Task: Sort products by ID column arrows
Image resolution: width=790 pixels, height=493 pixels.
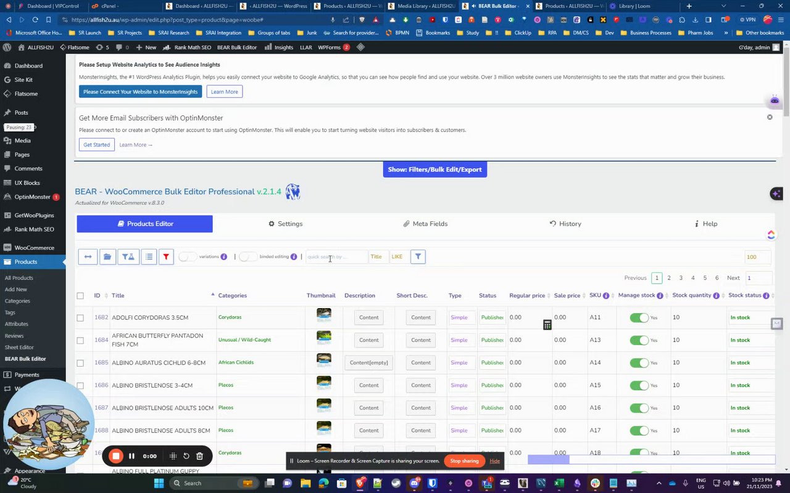Action: tap(106, 296)
